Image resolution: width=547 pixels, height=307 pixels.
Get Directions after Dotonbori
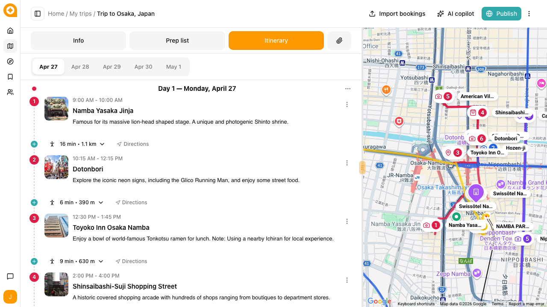pos(131,203)
